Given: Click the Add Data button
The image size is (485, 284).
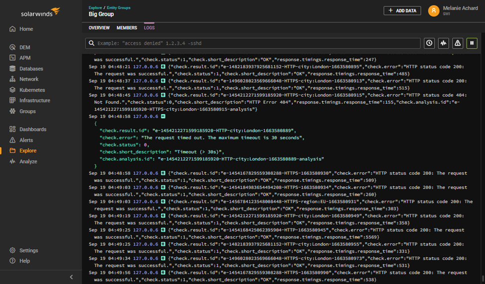Looking at the screenshot, I should [402, 10].
